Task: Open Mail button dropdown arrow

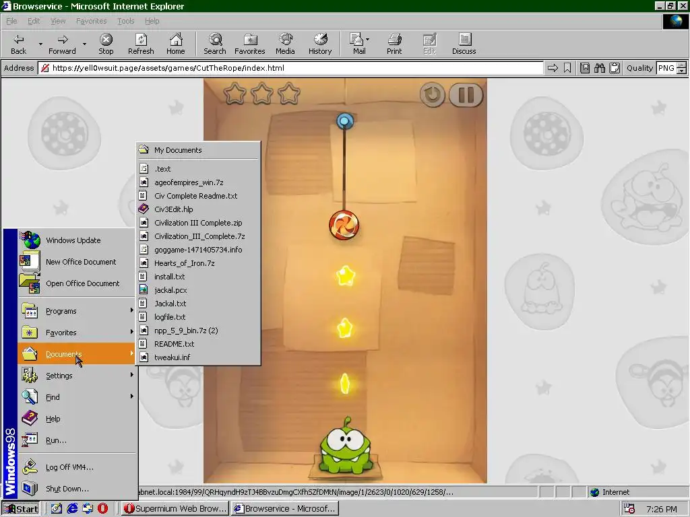Action: [x=367, y=40]
